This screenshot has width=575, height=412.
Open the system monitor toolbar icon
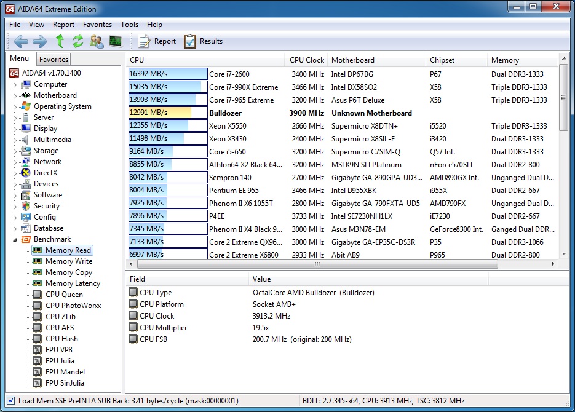pos(116,41)
